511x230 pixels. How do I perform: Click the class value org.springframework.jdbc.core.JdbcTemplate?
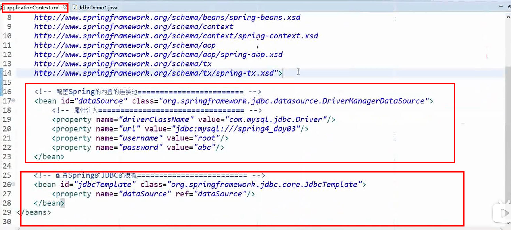click(x=264, y=185)
